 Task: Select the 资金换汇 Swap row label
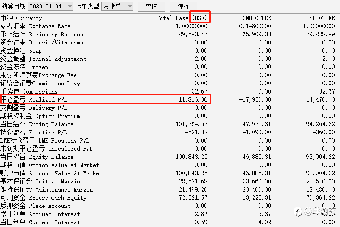click(21, 50)
